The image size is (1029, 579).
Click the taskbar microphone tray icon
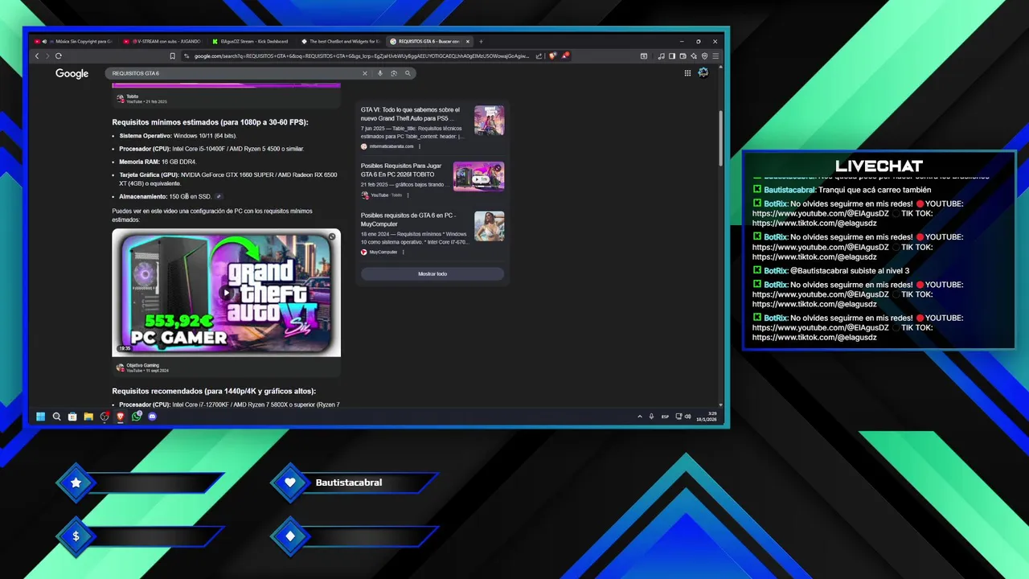tap(652, 417)
